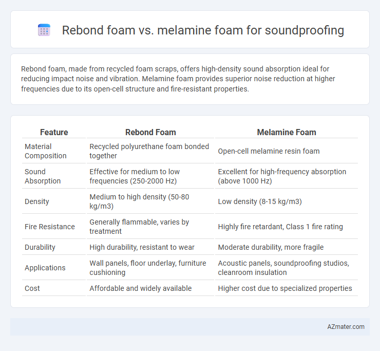Click the calendar grid icon beside the title
The height and width of the screenshot is (351, 380).
click(x=44, y=30)
